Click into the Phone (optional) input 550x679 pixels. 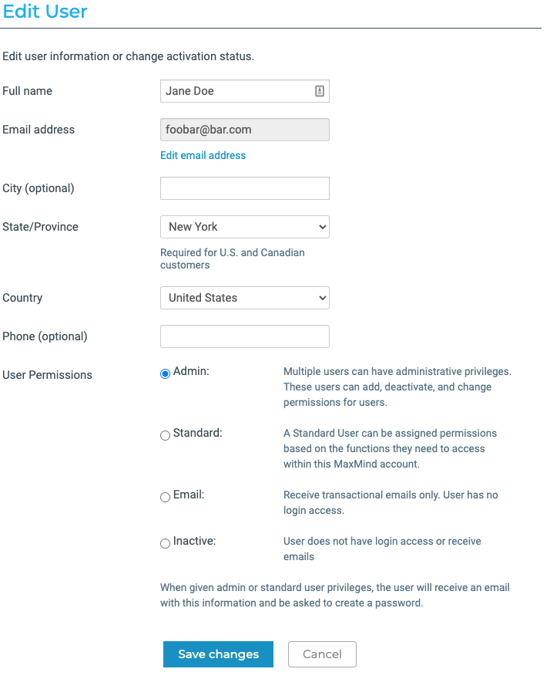coord(244,336)
